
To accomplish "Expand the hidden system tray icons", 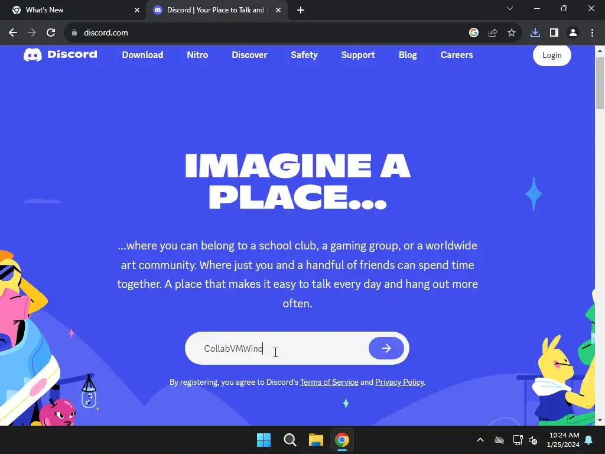I will [480, 440].
